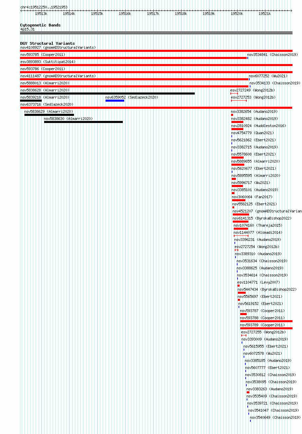Screen dimensions: 302x434
Task: Open nsv5895595 (Almarri2020) variant
Action: (256, 175)
